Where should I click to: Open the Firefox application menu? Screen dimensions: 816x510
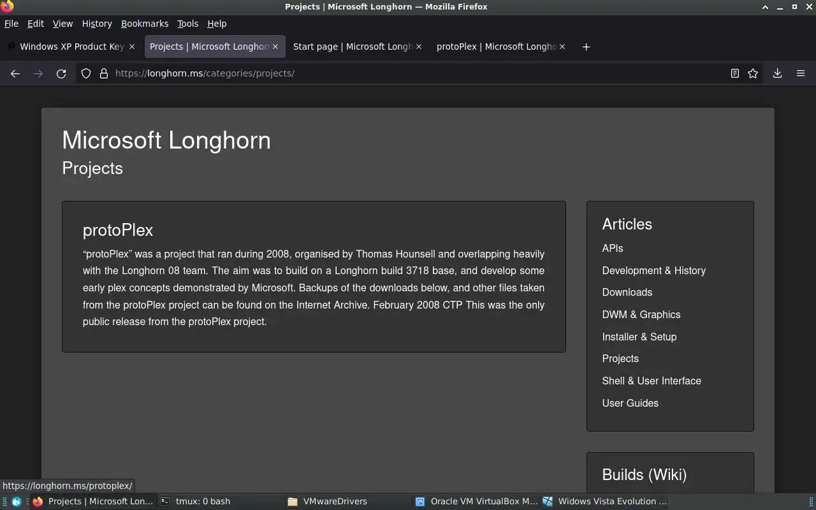coord(801,73)
